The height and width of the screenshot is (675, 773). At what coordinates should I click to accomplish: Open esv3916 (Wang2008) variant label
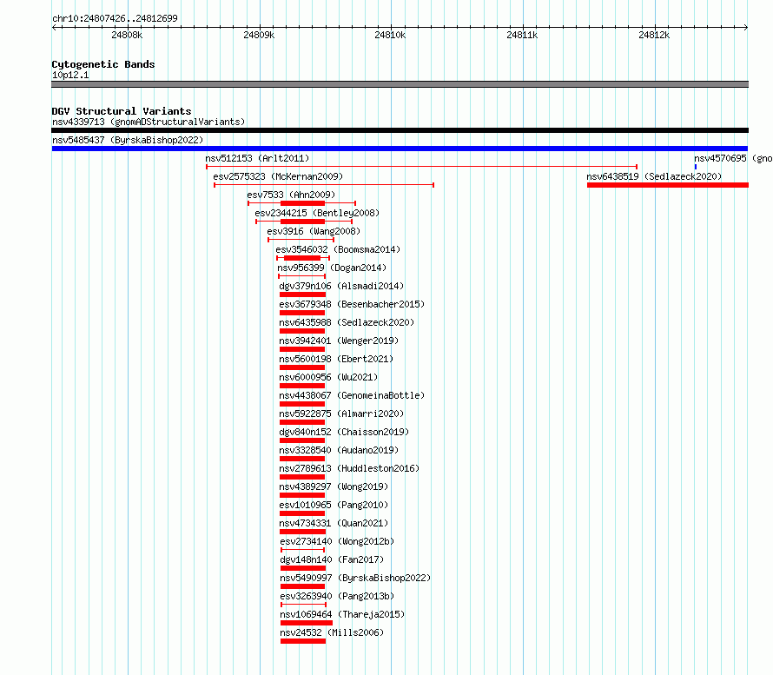tap(314, 231)
